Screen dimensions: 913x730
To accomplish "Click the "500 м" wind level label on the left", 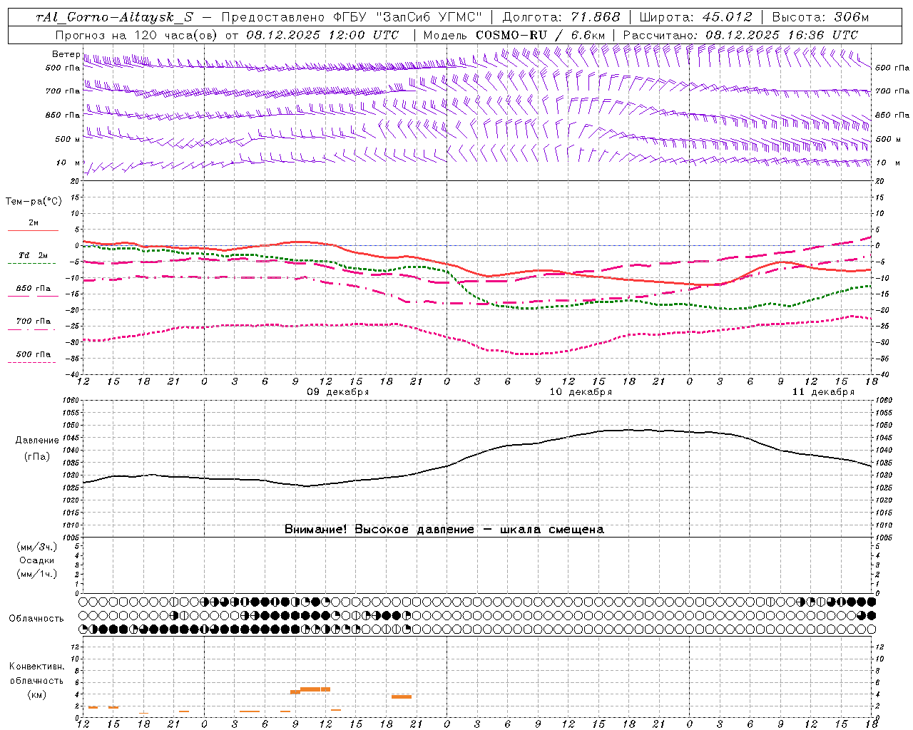I will 67,139.
